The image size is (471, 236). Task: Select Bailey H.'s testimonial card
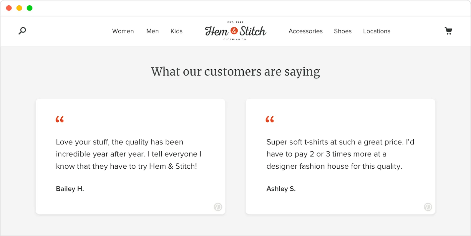[130, 156]
